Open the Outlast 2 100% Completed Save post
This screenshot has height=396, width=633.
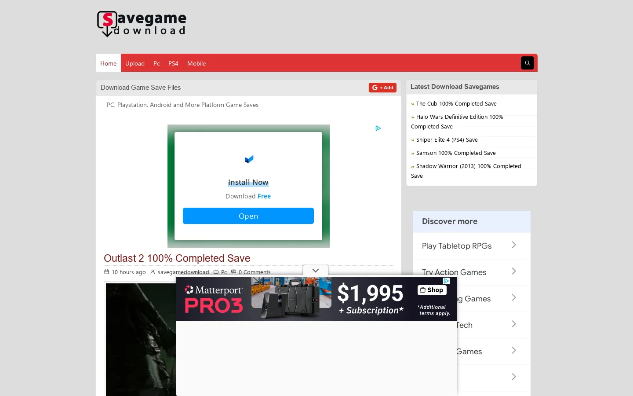pos(177,258)
